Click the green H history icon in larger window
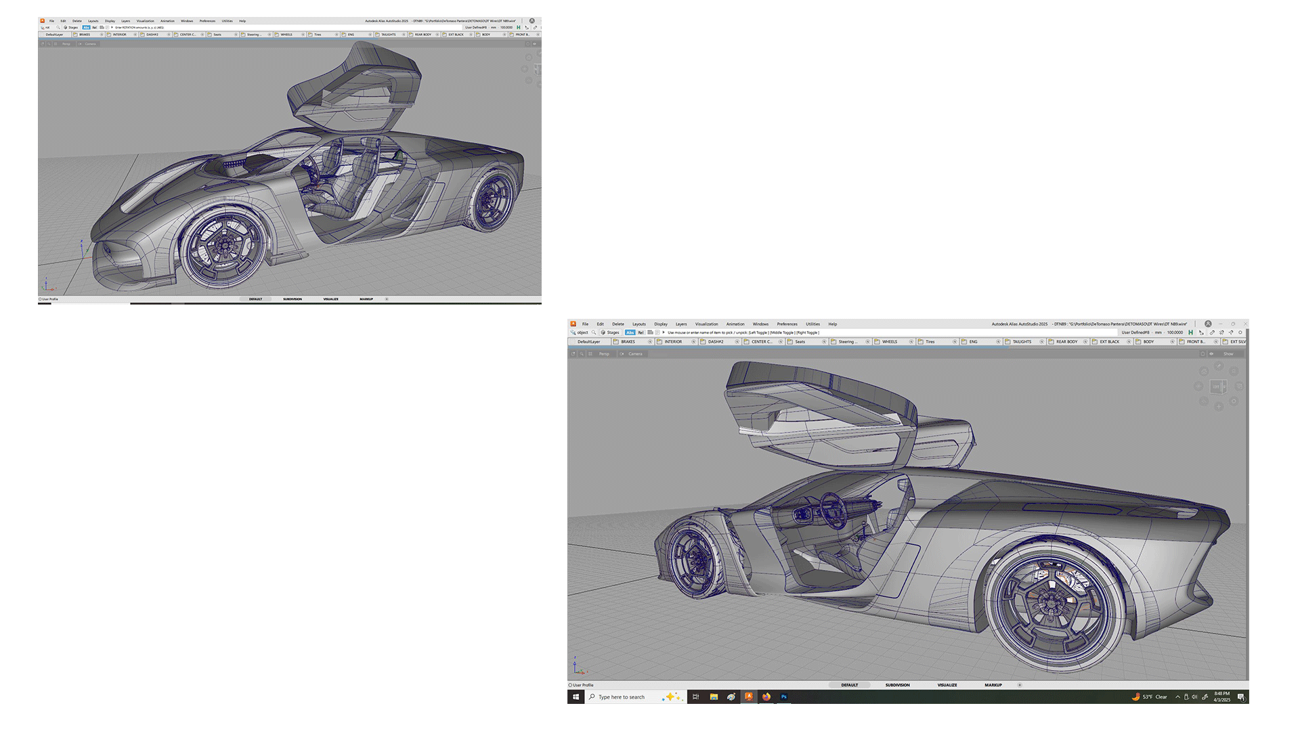The image size is (1300, 731). click(x=1190, y=332)
